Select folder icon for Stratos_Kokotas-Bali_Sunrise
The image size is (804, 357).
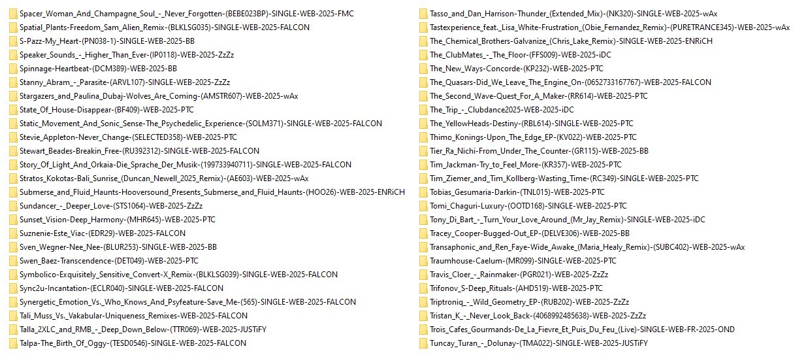click(12, 178)
